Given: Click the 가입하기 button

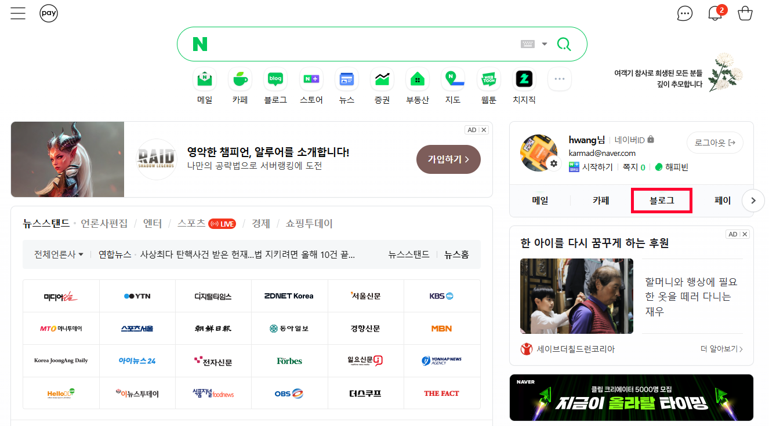Looking at the screenshot, I should tap(448, 159).
